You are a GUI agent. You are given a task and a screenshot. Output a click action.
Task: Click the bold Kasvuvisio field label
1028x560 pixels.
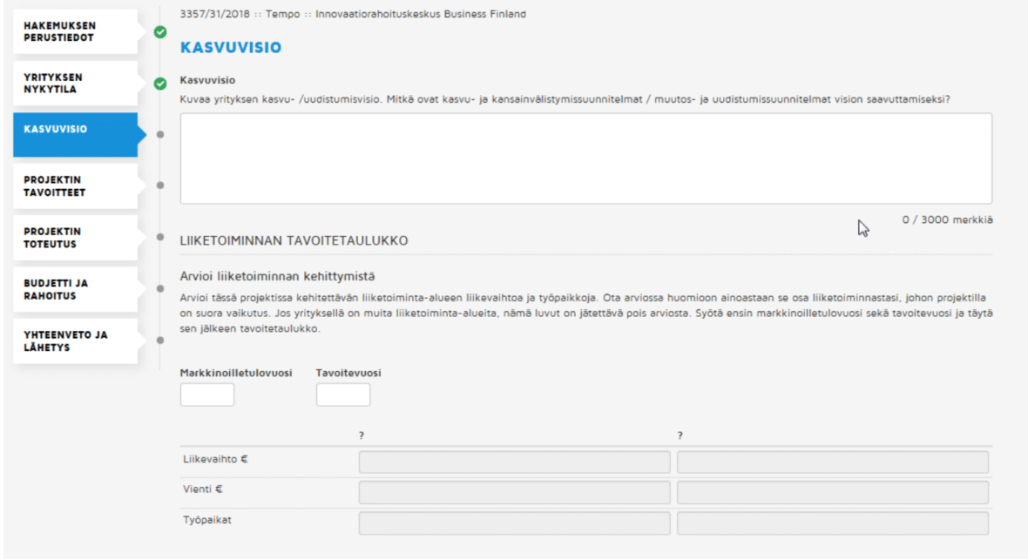coord(207,80)
